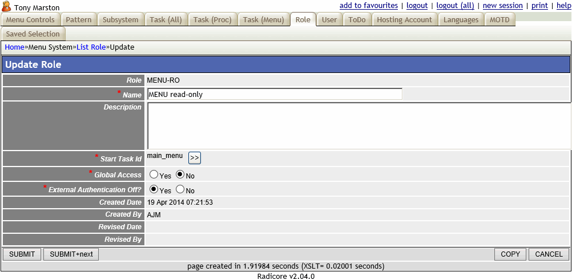Switch to the Menu Controls tab
Viewport: 572px width, 280px height.
(x=30, y=20)
